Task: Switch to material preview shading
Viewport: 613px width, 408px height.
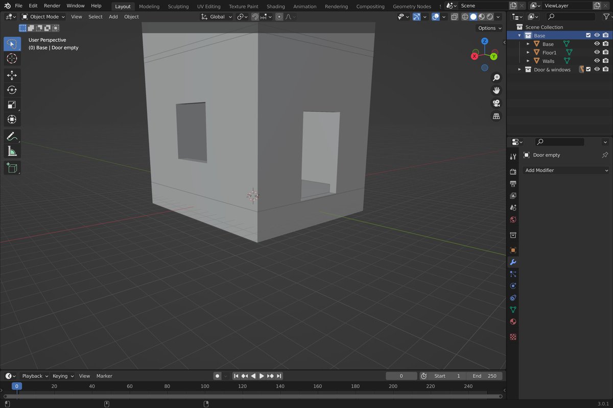Action: tap(482, 17)
